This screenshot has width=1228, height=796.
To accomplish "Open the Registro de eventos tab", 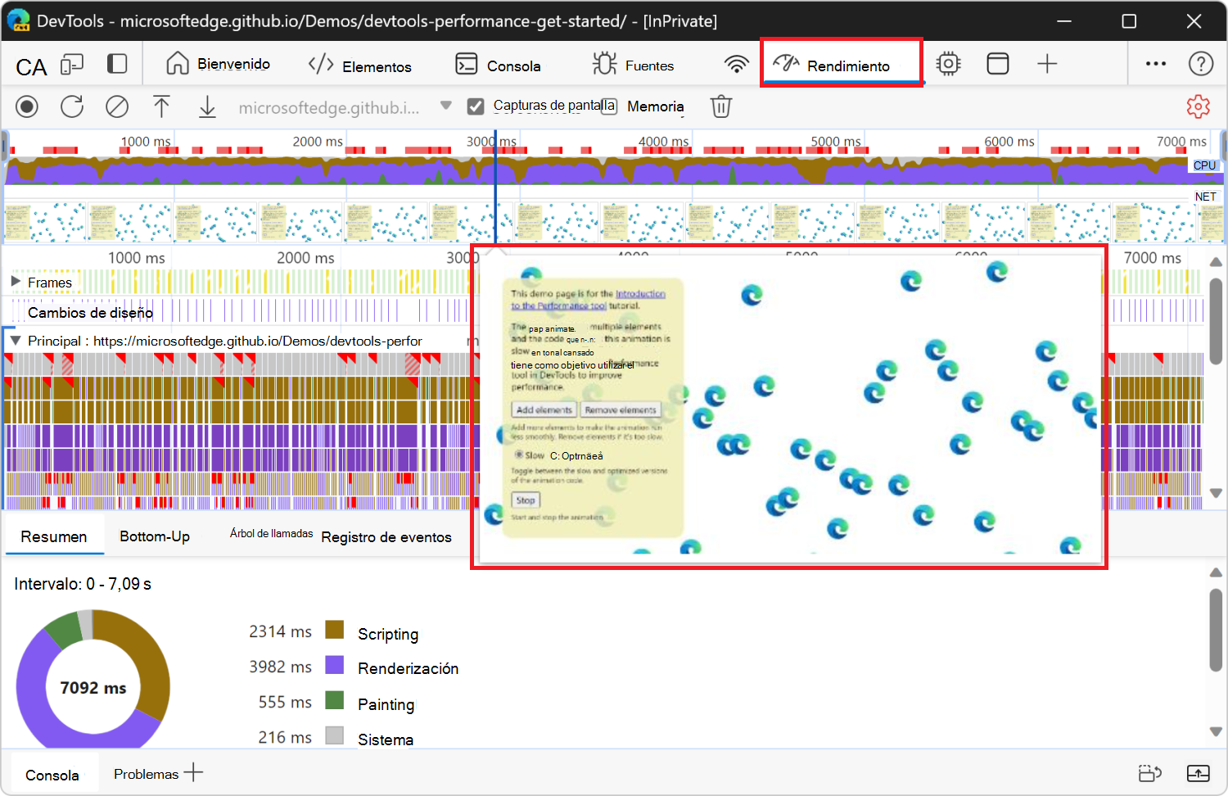I will point(386,537).
